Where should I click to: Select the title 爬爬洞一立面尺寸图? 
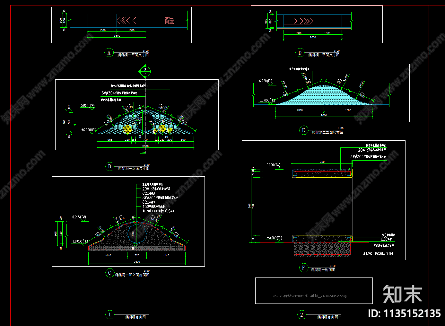[x=134, y=169]
